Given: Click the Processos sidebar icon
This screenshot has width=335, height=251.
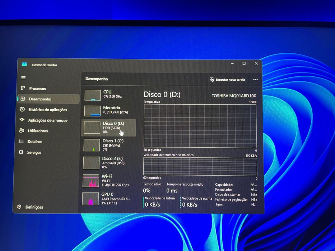Looking at the screenshot, I should pyautogui.click(x=23, y=88).
